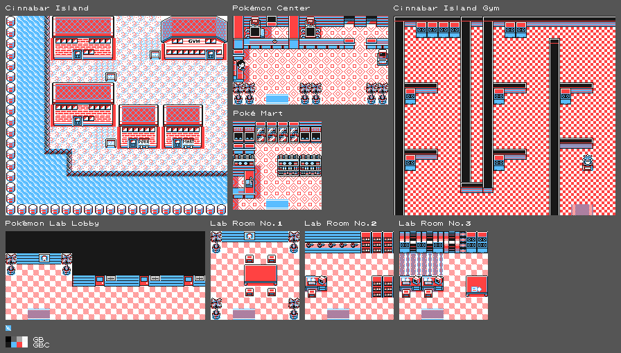621x353 pixels.
Task: Click the clerk counter in Poké Mart
Action: [250, 183]
